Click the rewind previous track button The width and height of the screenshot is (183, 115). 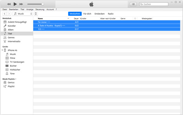click(9, 4)
